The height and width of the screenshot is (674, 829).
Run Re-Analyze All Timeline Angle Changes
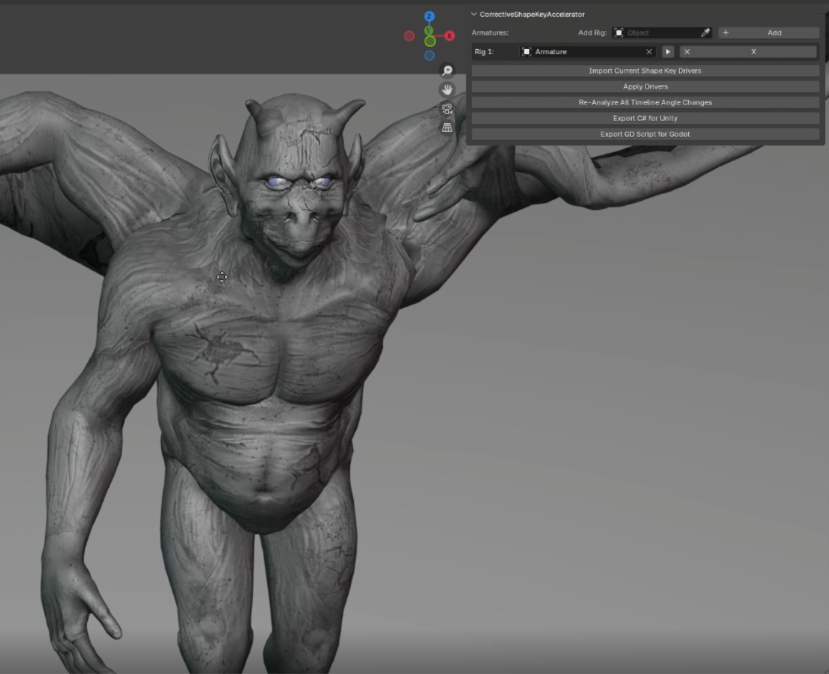[x=645, y=102]
